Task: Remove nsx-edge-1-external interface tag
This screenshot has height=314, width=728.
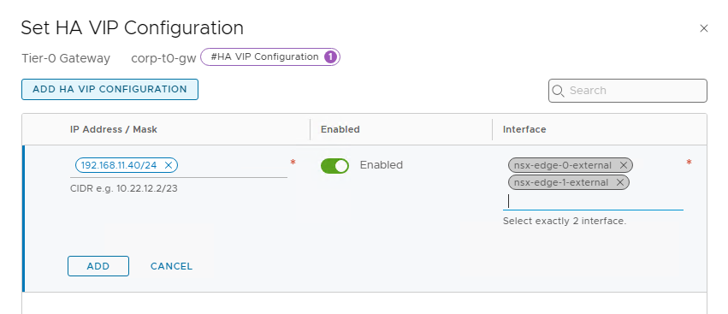Action: (620, 182)
